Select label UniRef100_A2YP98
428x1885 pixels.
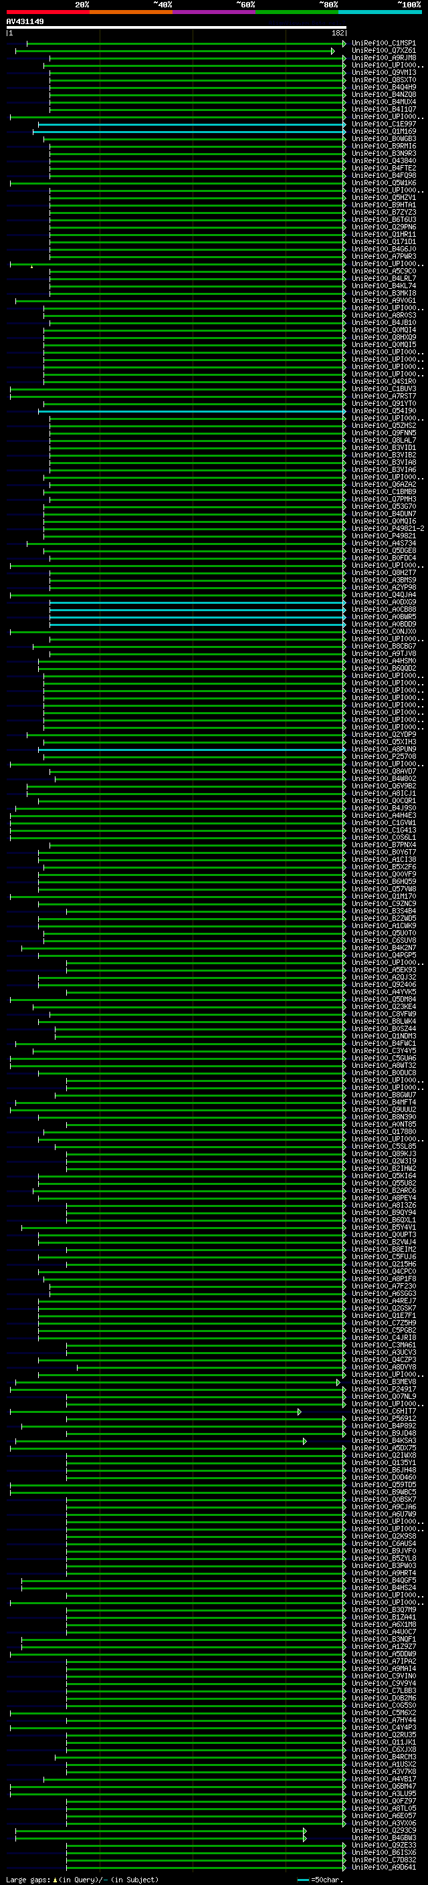(x=384, y=588)
